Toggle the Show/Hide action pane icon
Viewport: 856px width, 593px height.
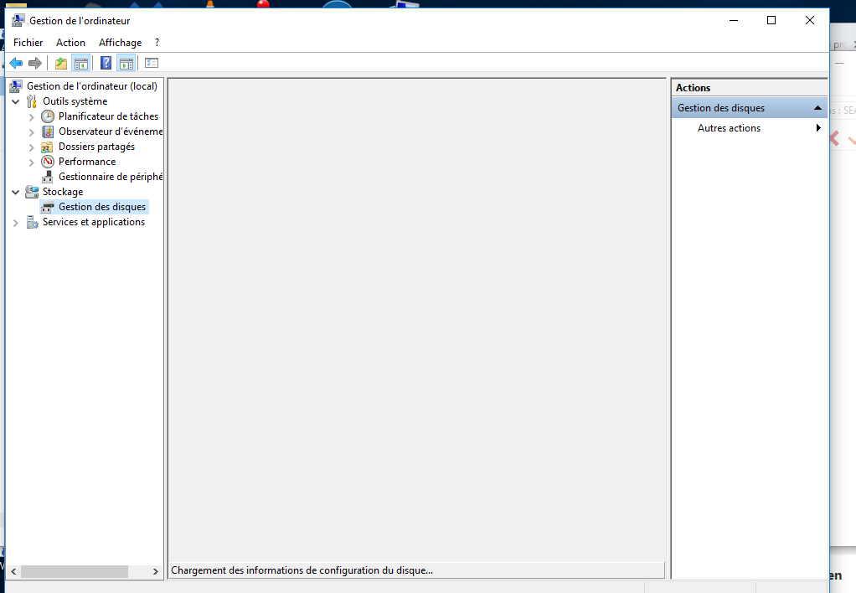pyautogui.click(x=126, y=64)
